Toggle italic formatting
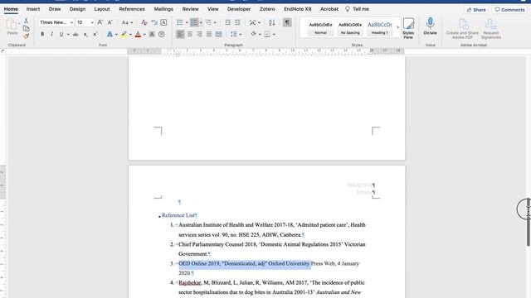The width and height of the screenshot is (531, 298). coord(51,34)
